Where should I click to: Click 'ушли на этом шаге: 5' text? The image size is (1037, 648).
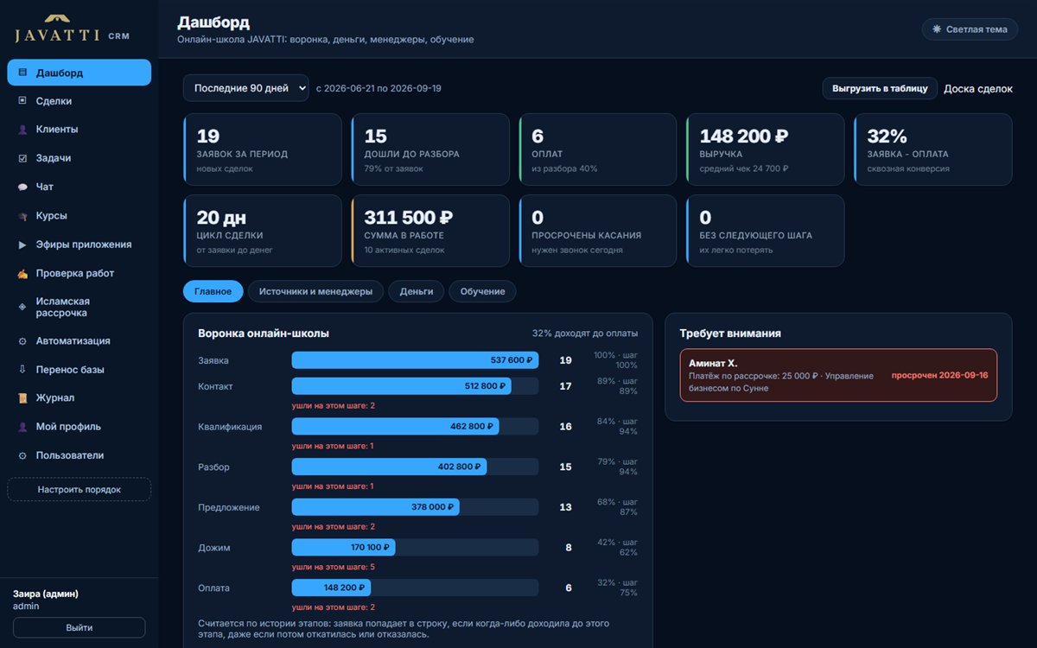[x=333, y=567]
